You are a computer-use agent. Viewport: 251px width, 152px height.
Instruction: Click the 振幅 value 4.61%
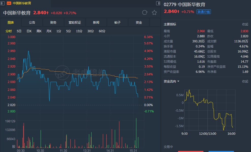pos(244,46)
